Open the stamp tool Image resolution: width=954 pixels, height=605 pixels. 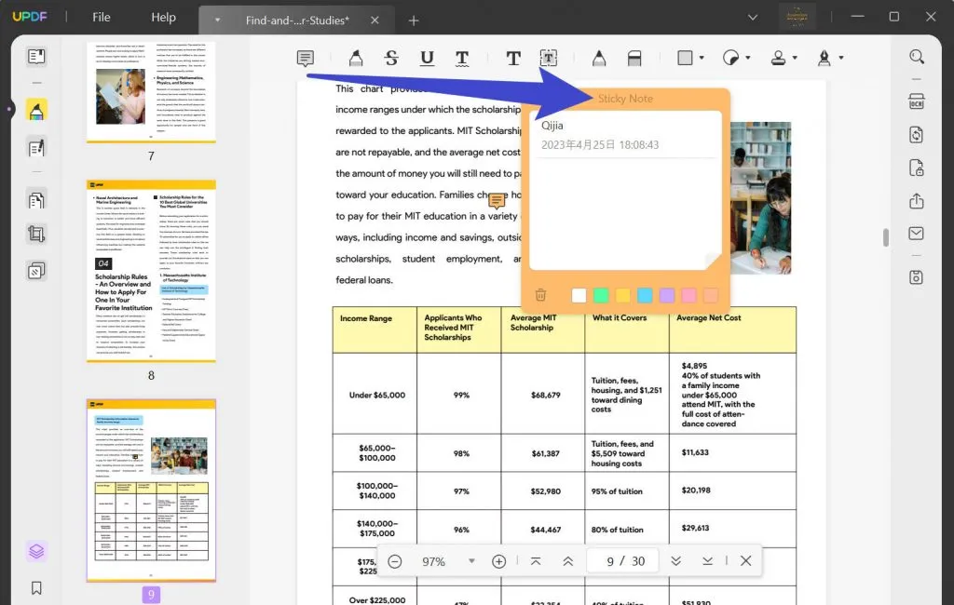(x=778, y=58)
